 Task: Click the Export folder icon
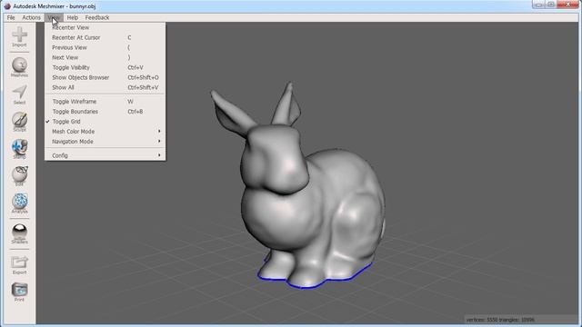click(19, 264)
